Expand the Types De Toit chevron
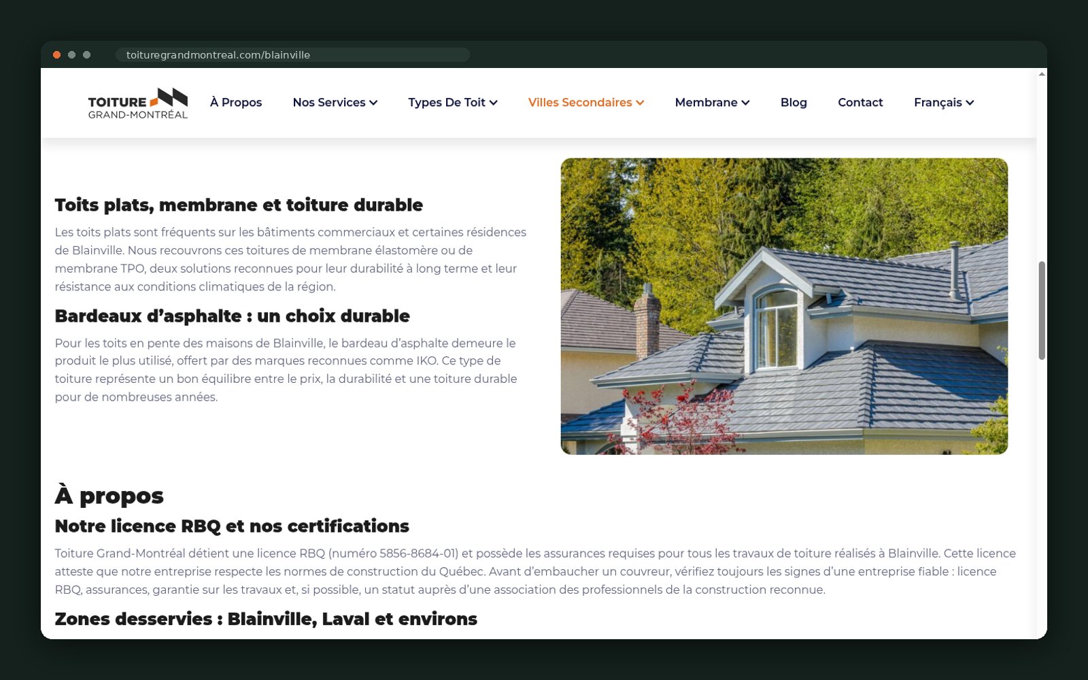Screen dimensions: 1088x680 (493, 103)
